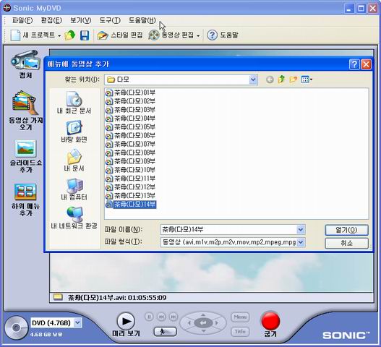The height and width of the screenshot is (347, 381).
Task: Expand the DVD (4.7GB) disc size dropdown
Action: coord(77,322)
